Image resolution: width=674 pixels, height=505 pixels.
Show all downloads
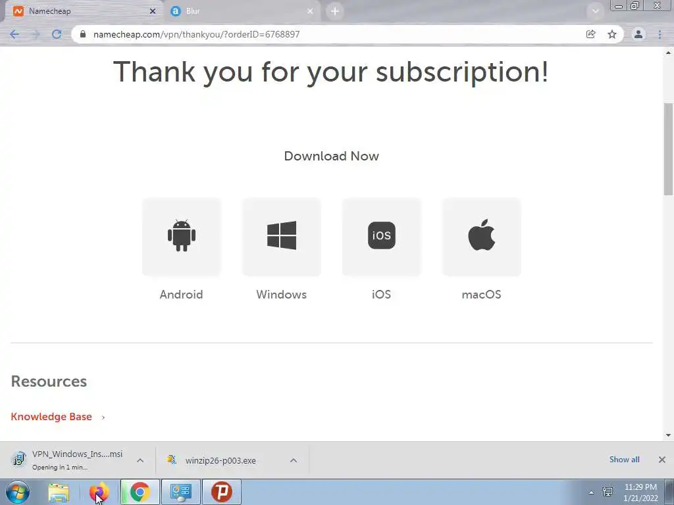click(624, 460)
